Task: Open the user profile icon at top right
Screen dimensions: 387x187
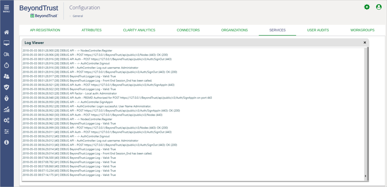Action: [x=379, y=7]
